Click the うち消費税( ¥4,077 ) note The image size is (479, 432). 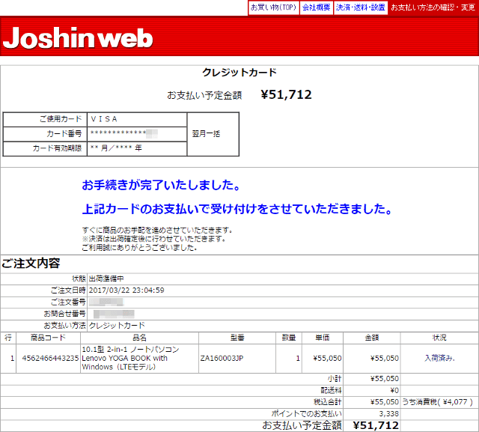click(x=437, y=402)
